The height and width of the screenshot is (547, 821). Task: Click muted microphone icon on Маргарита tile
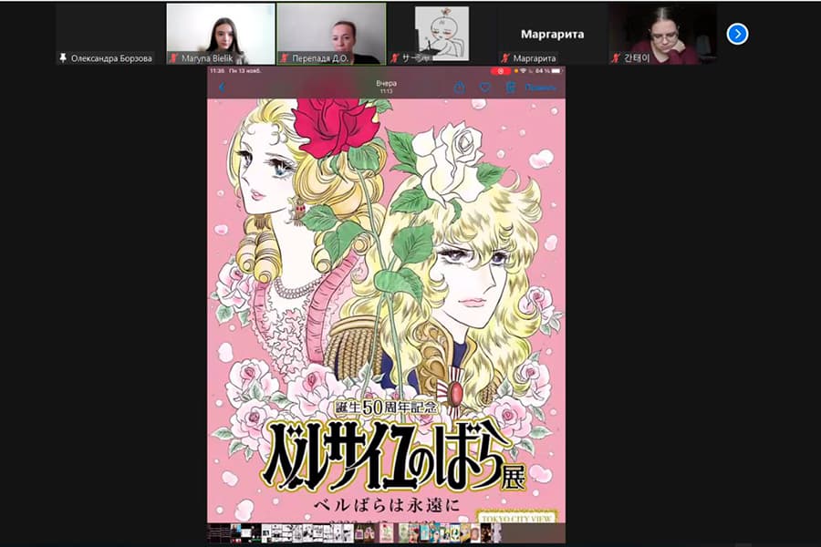click(505, 58)
